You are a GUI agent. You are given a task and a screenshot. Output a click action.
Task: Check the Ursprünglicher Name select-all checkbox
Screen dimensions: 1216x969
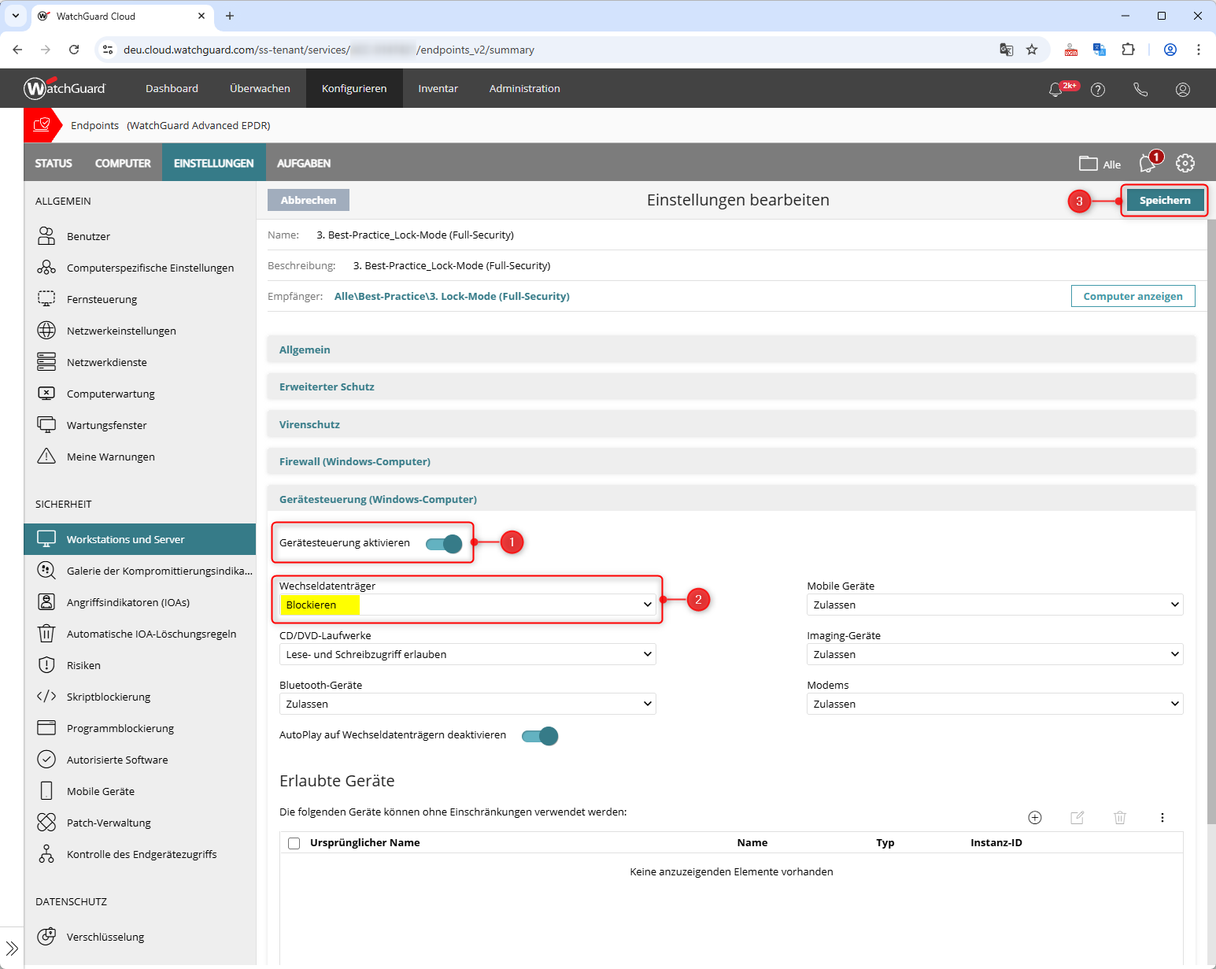[x=294, y=843]
